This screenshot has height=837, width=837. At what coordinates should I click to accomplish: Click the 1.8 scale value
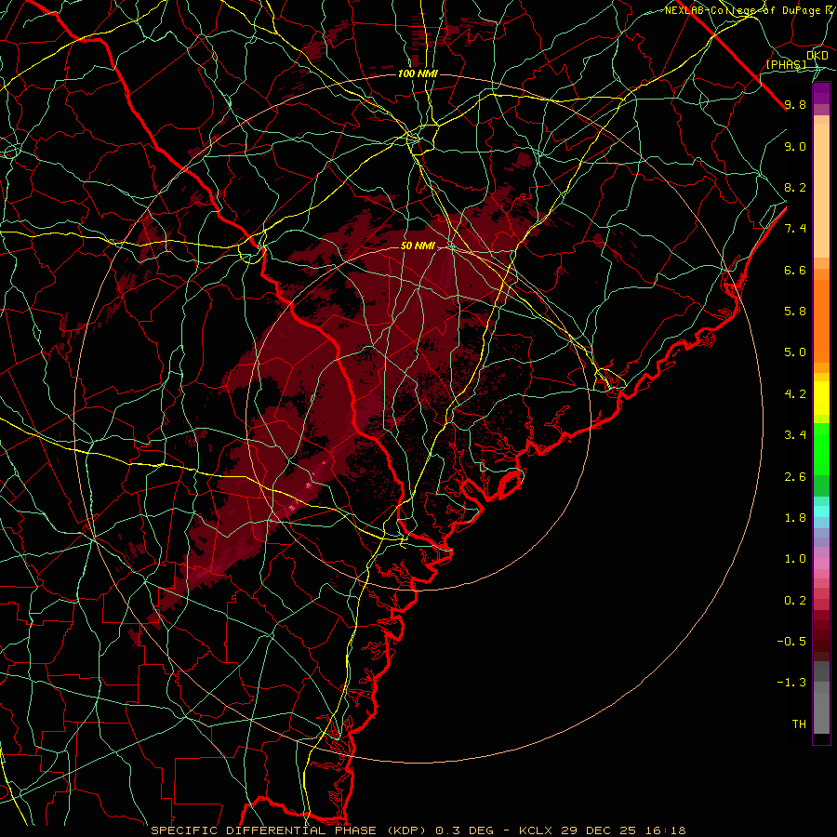pos(795,518)
